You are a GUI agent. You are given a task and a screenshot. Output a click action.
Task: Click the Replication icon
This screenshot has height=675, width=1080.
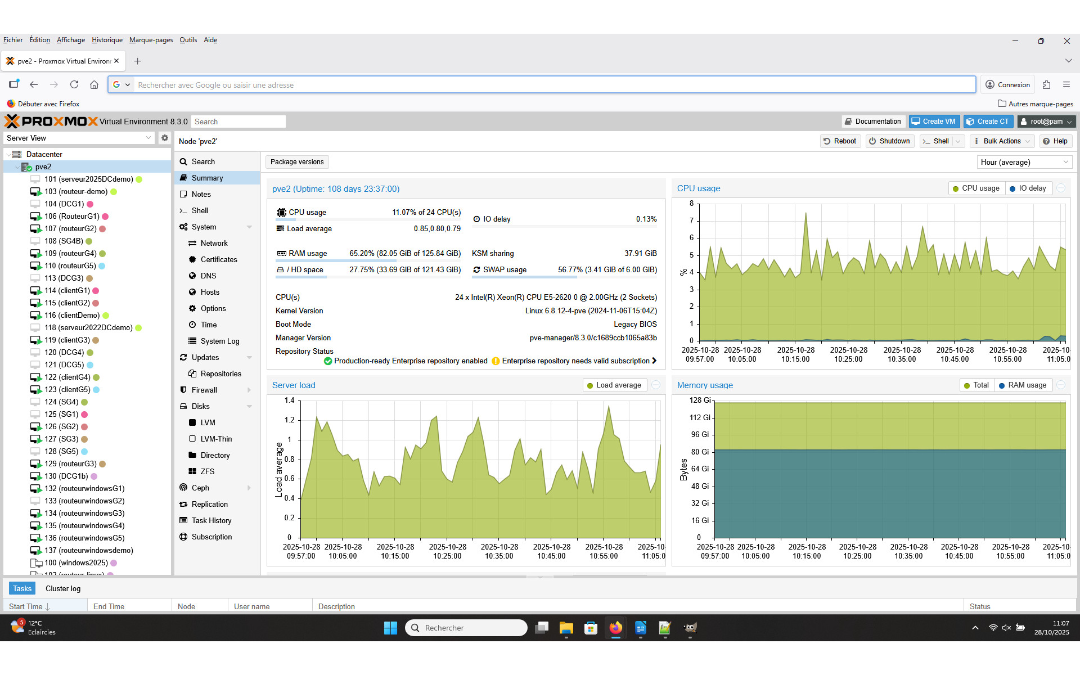coord(183,504)
